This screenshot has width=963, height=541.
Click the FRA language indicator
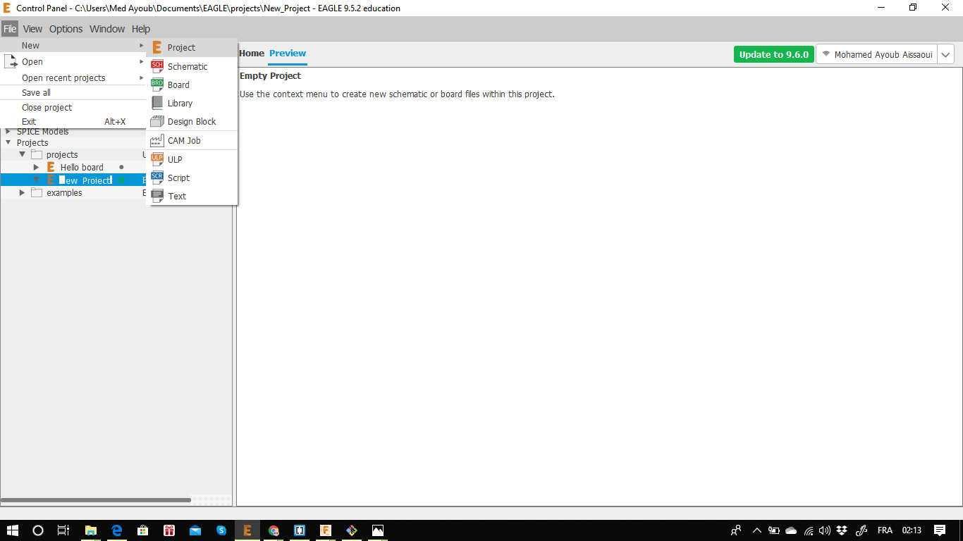click(x=885, y=530)
